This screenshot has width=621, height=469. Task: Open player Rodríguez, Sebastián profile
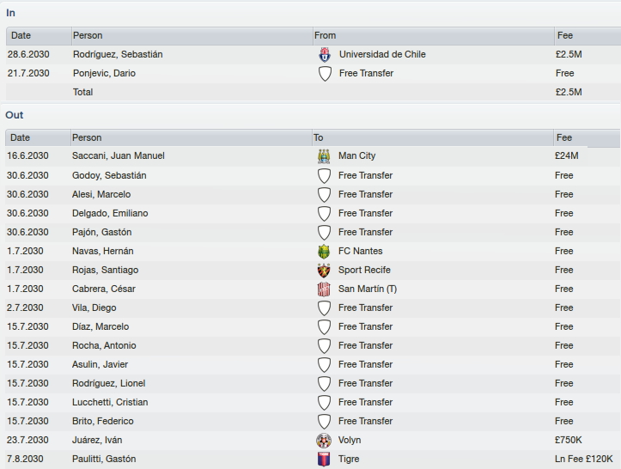click(118, 54)
